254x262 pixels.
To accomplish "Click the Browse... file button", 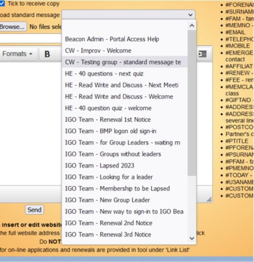I will [13, 27].
